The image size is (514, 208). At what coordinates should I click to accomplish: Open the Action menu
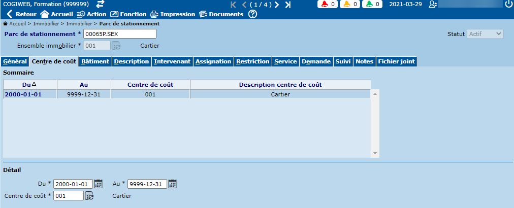[x=91, y=14]
